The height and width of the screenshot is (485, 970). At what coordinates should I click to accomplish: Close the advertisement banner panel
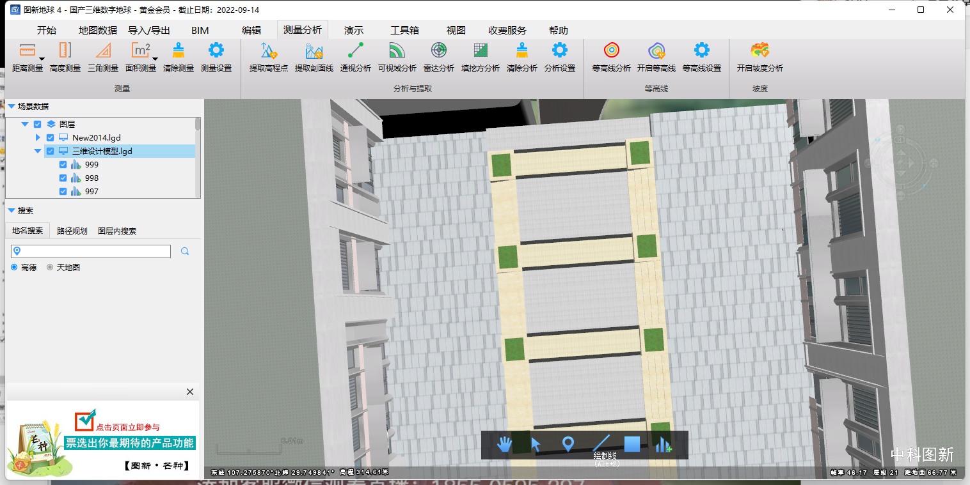click(x=190, y=392)
